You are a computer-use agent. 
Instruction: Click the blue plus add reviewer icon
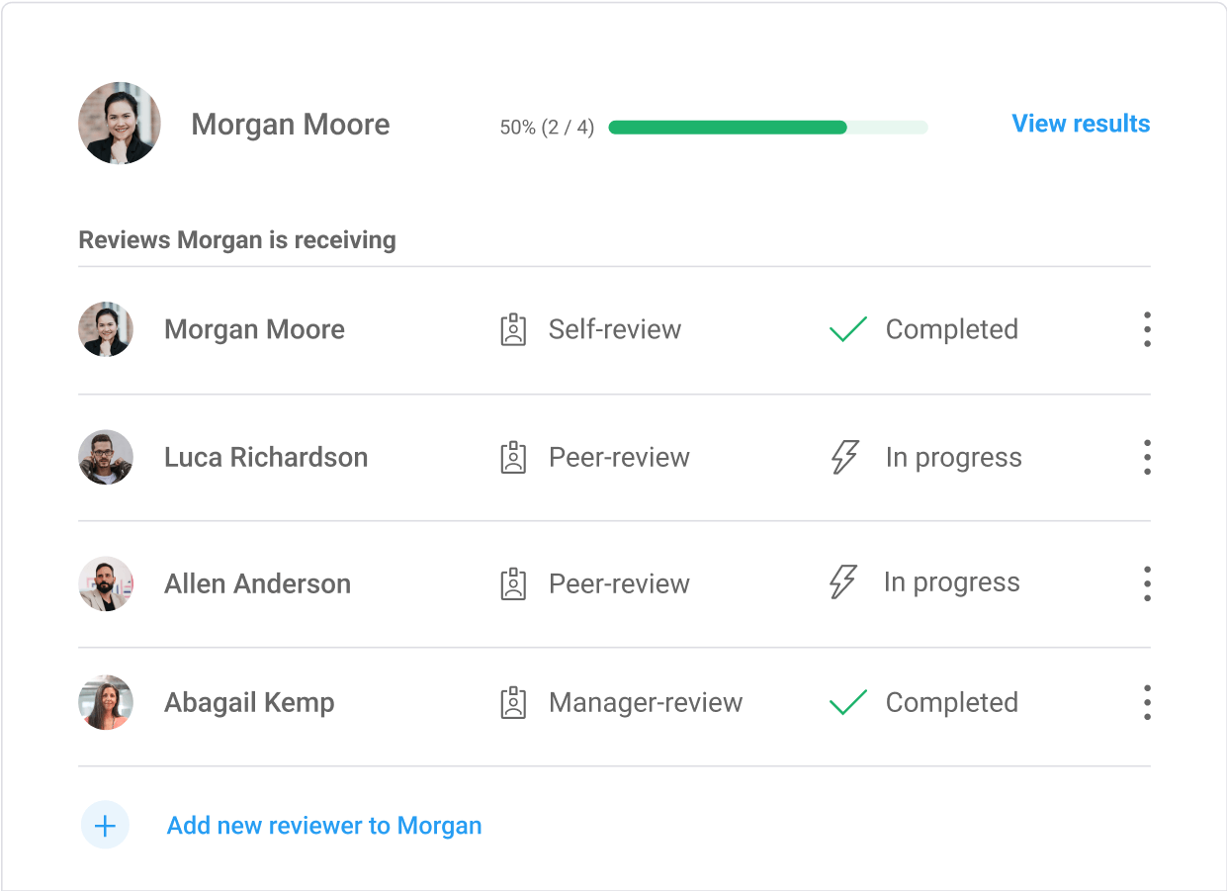105,825
